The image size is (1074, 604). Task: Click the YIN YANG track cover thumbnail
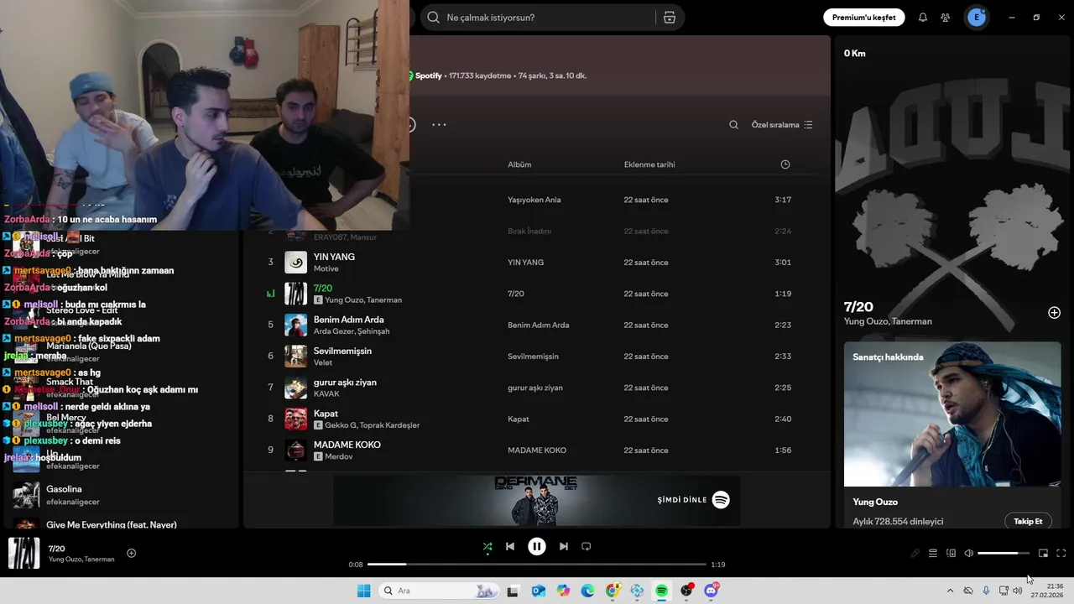point(295,263)
